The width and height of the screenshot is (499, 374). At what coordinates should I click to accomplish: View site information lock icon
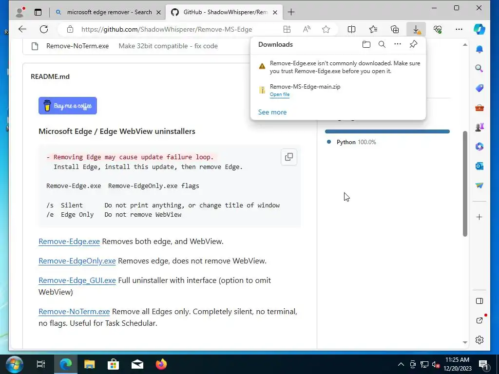pos(70,29)
